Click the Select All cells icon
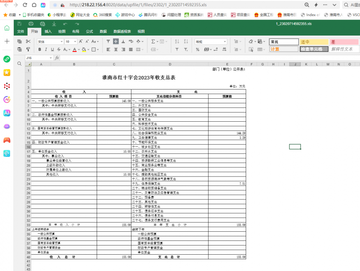 [28, 64]
